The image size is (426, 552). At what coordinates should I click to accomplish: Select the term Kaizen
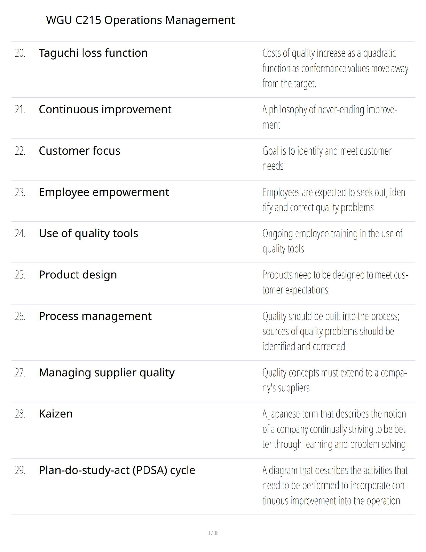point(56,414)
